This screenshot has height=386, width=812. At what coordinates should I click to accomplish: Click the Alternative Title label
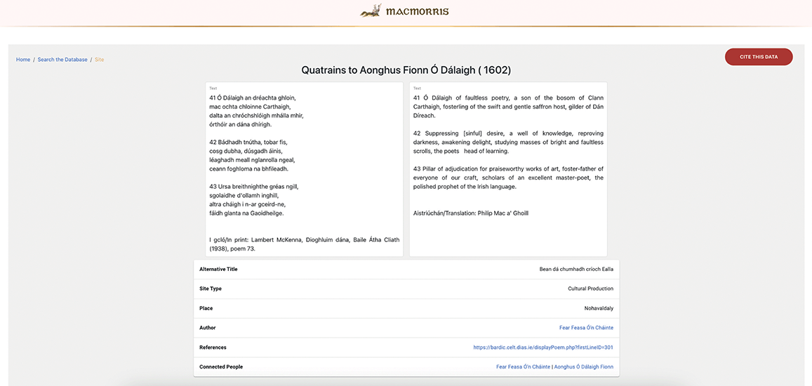pyautogui.click(x=218, y=269)
